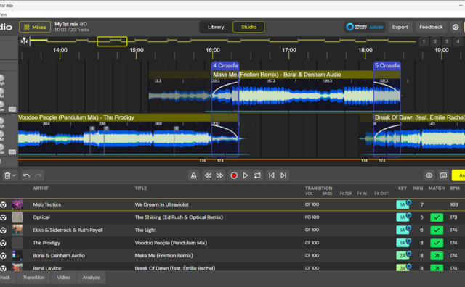Sort by TITLE column header
The height and width of the screenshot is (287, 465).
[141, 188]
